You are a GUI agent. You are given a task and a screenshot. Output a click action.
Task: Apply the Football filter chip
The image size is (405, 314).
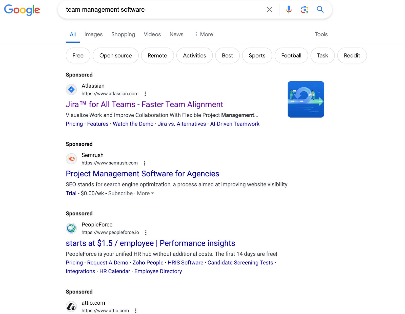(x=291, y=55)
